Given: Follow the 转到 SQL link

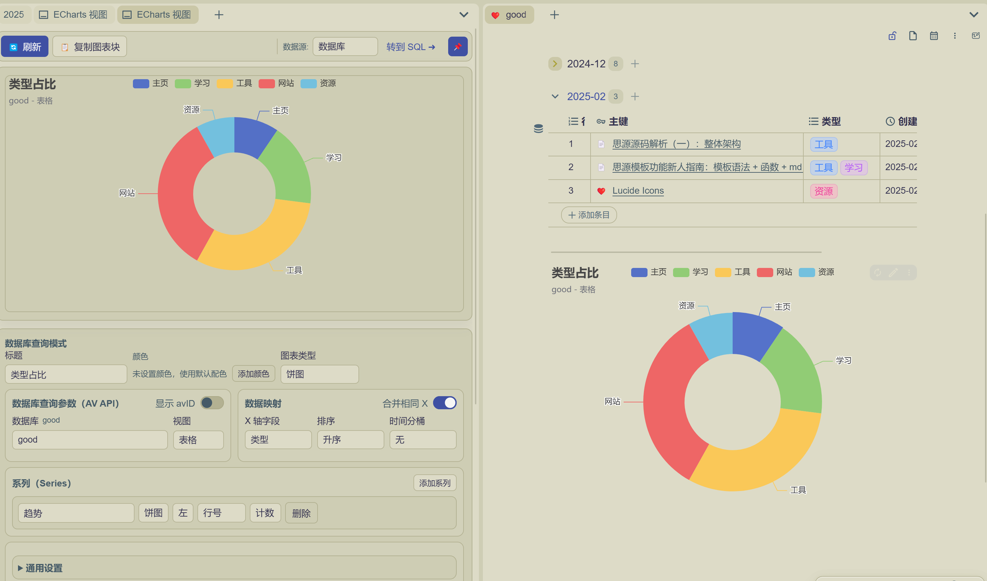Looking at the screenshot, I should 410,46.
